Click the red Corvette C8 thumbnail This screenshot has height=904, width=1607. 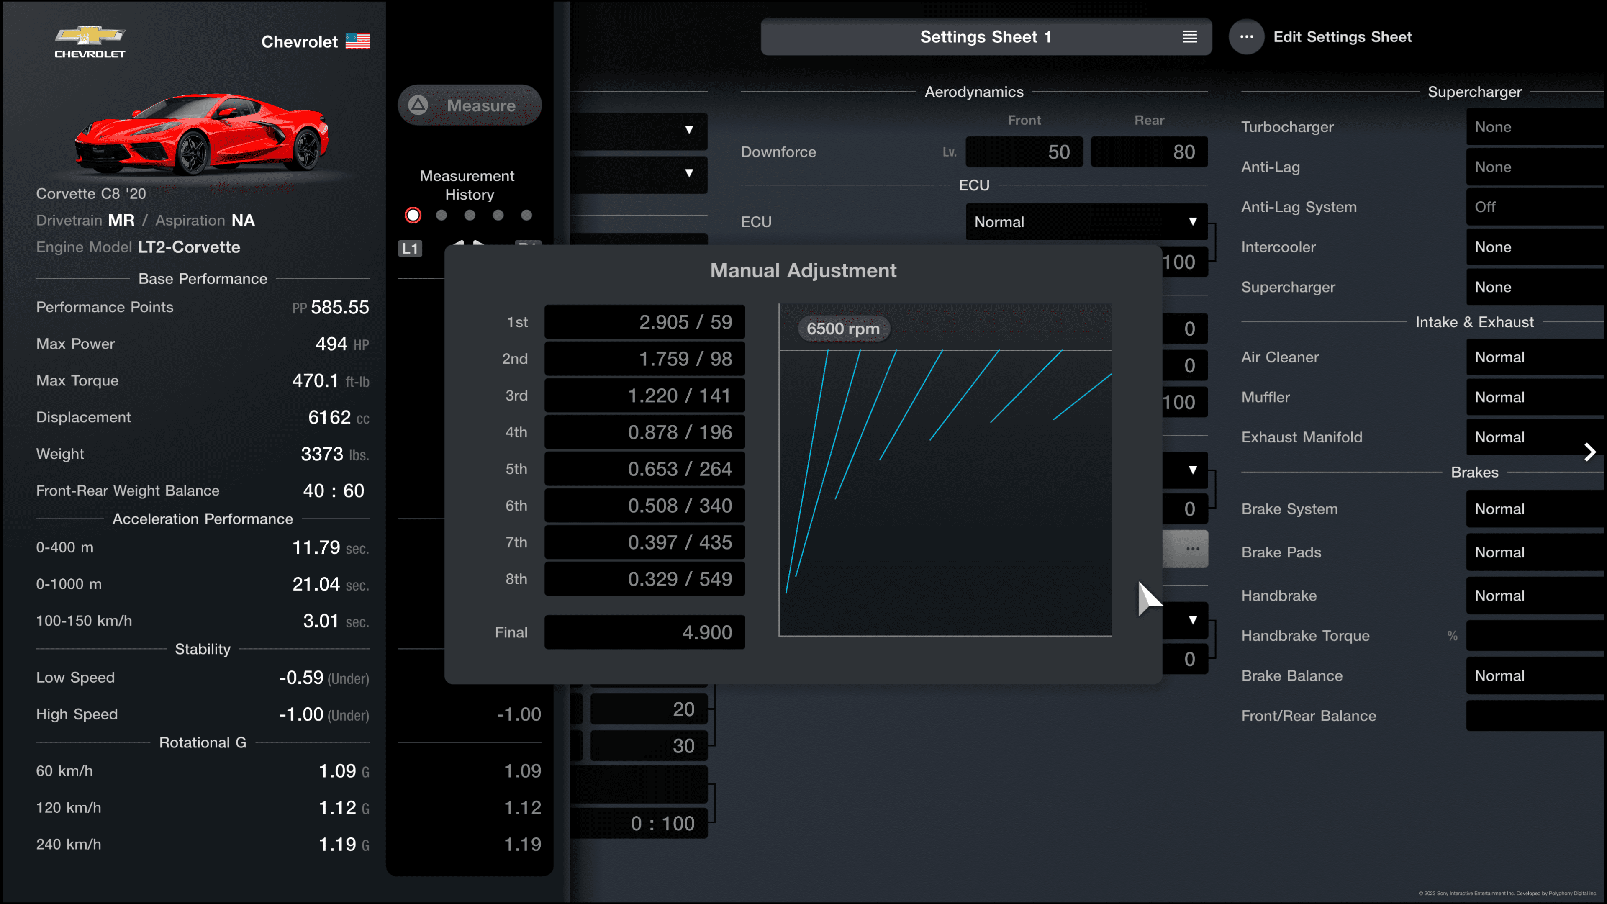201,133
